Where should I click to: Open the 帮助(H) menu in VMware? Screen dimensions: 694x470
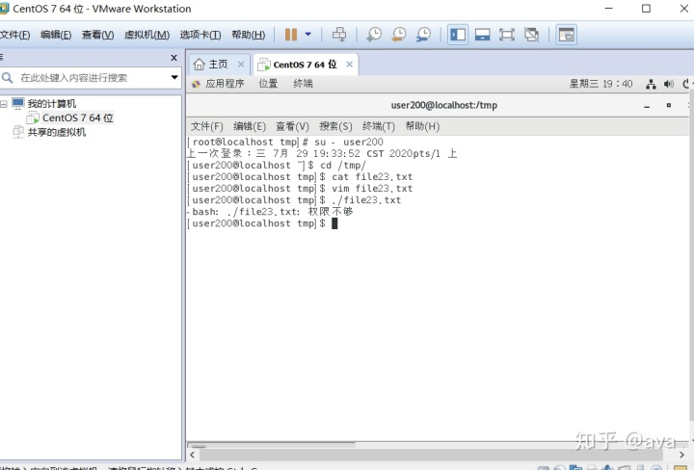pyautogui.click(x=249, y=35)
